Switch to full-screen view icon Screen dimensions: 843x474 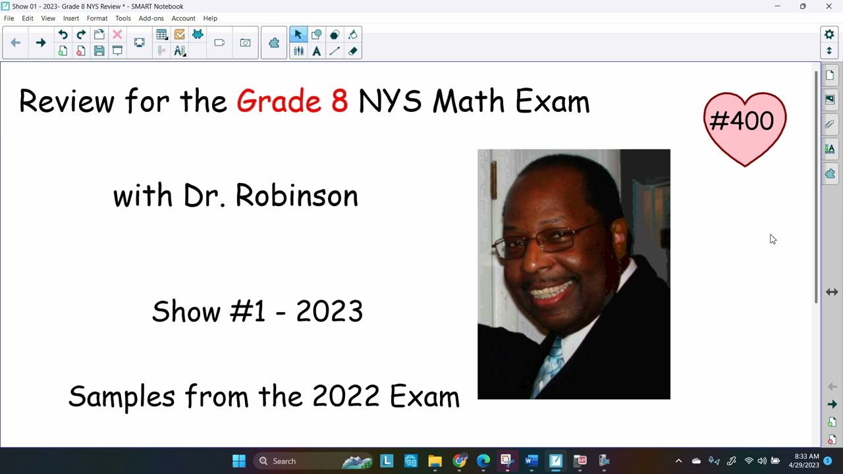tap(140, 43)
